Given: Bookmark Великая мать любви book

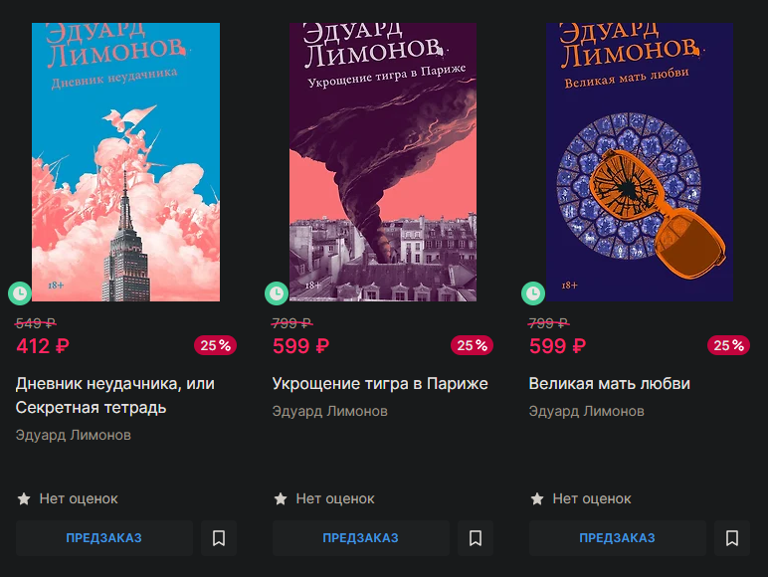Looking at the screenshot, I should pyautogui.click(x=732, y=538).
